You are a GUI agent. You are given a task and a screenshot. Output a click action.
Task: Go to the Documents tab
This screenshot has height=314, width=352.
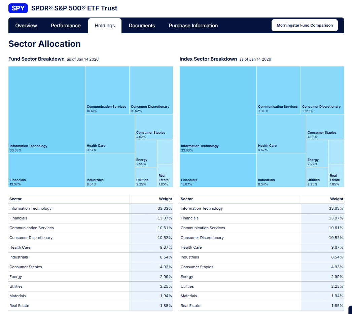[x=142, y=26]
